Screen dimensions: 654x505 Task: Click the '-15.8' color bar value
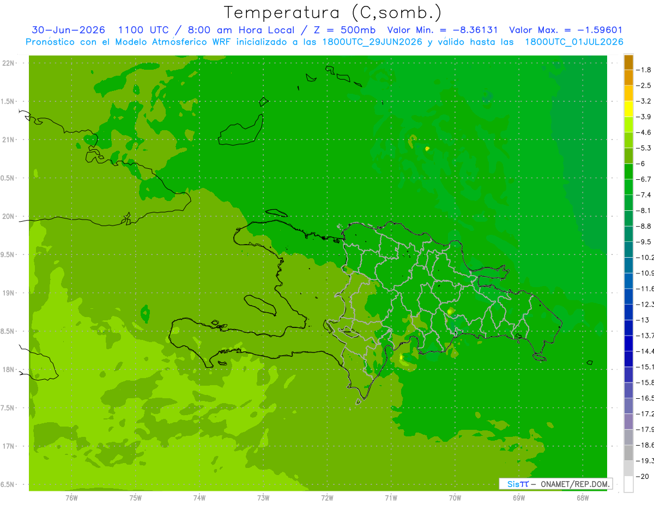pyautogui.click(x=645, y=382)
